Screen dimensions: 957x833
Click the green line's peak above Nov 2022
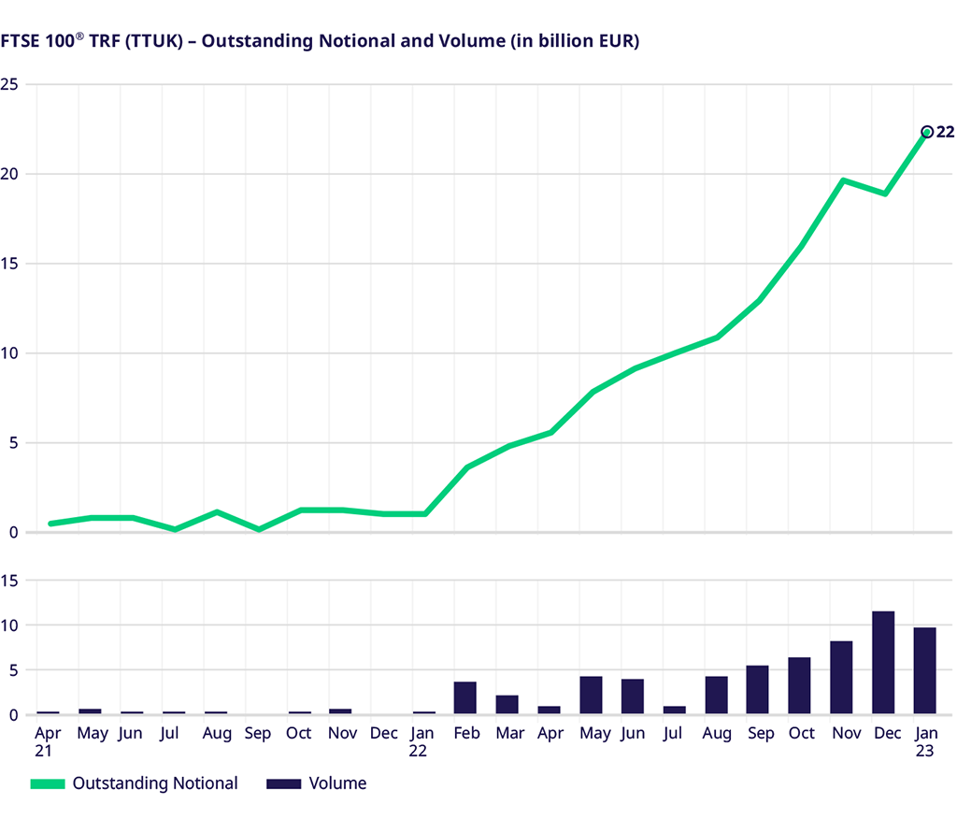point(843,180)
